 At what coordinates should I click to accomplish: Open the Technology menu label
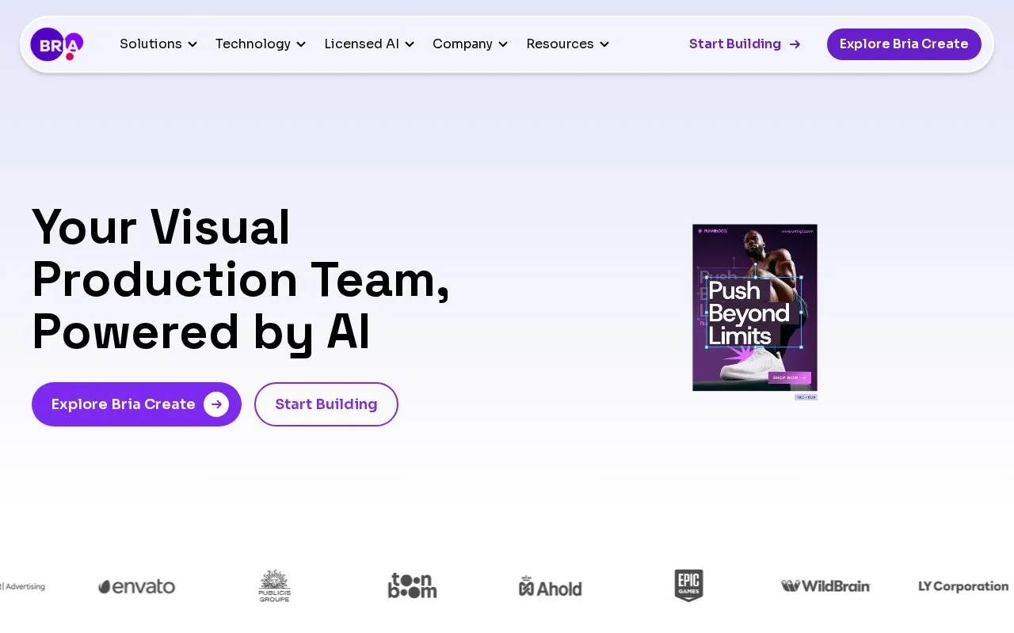pyautogui.click(x=253, y=44)
